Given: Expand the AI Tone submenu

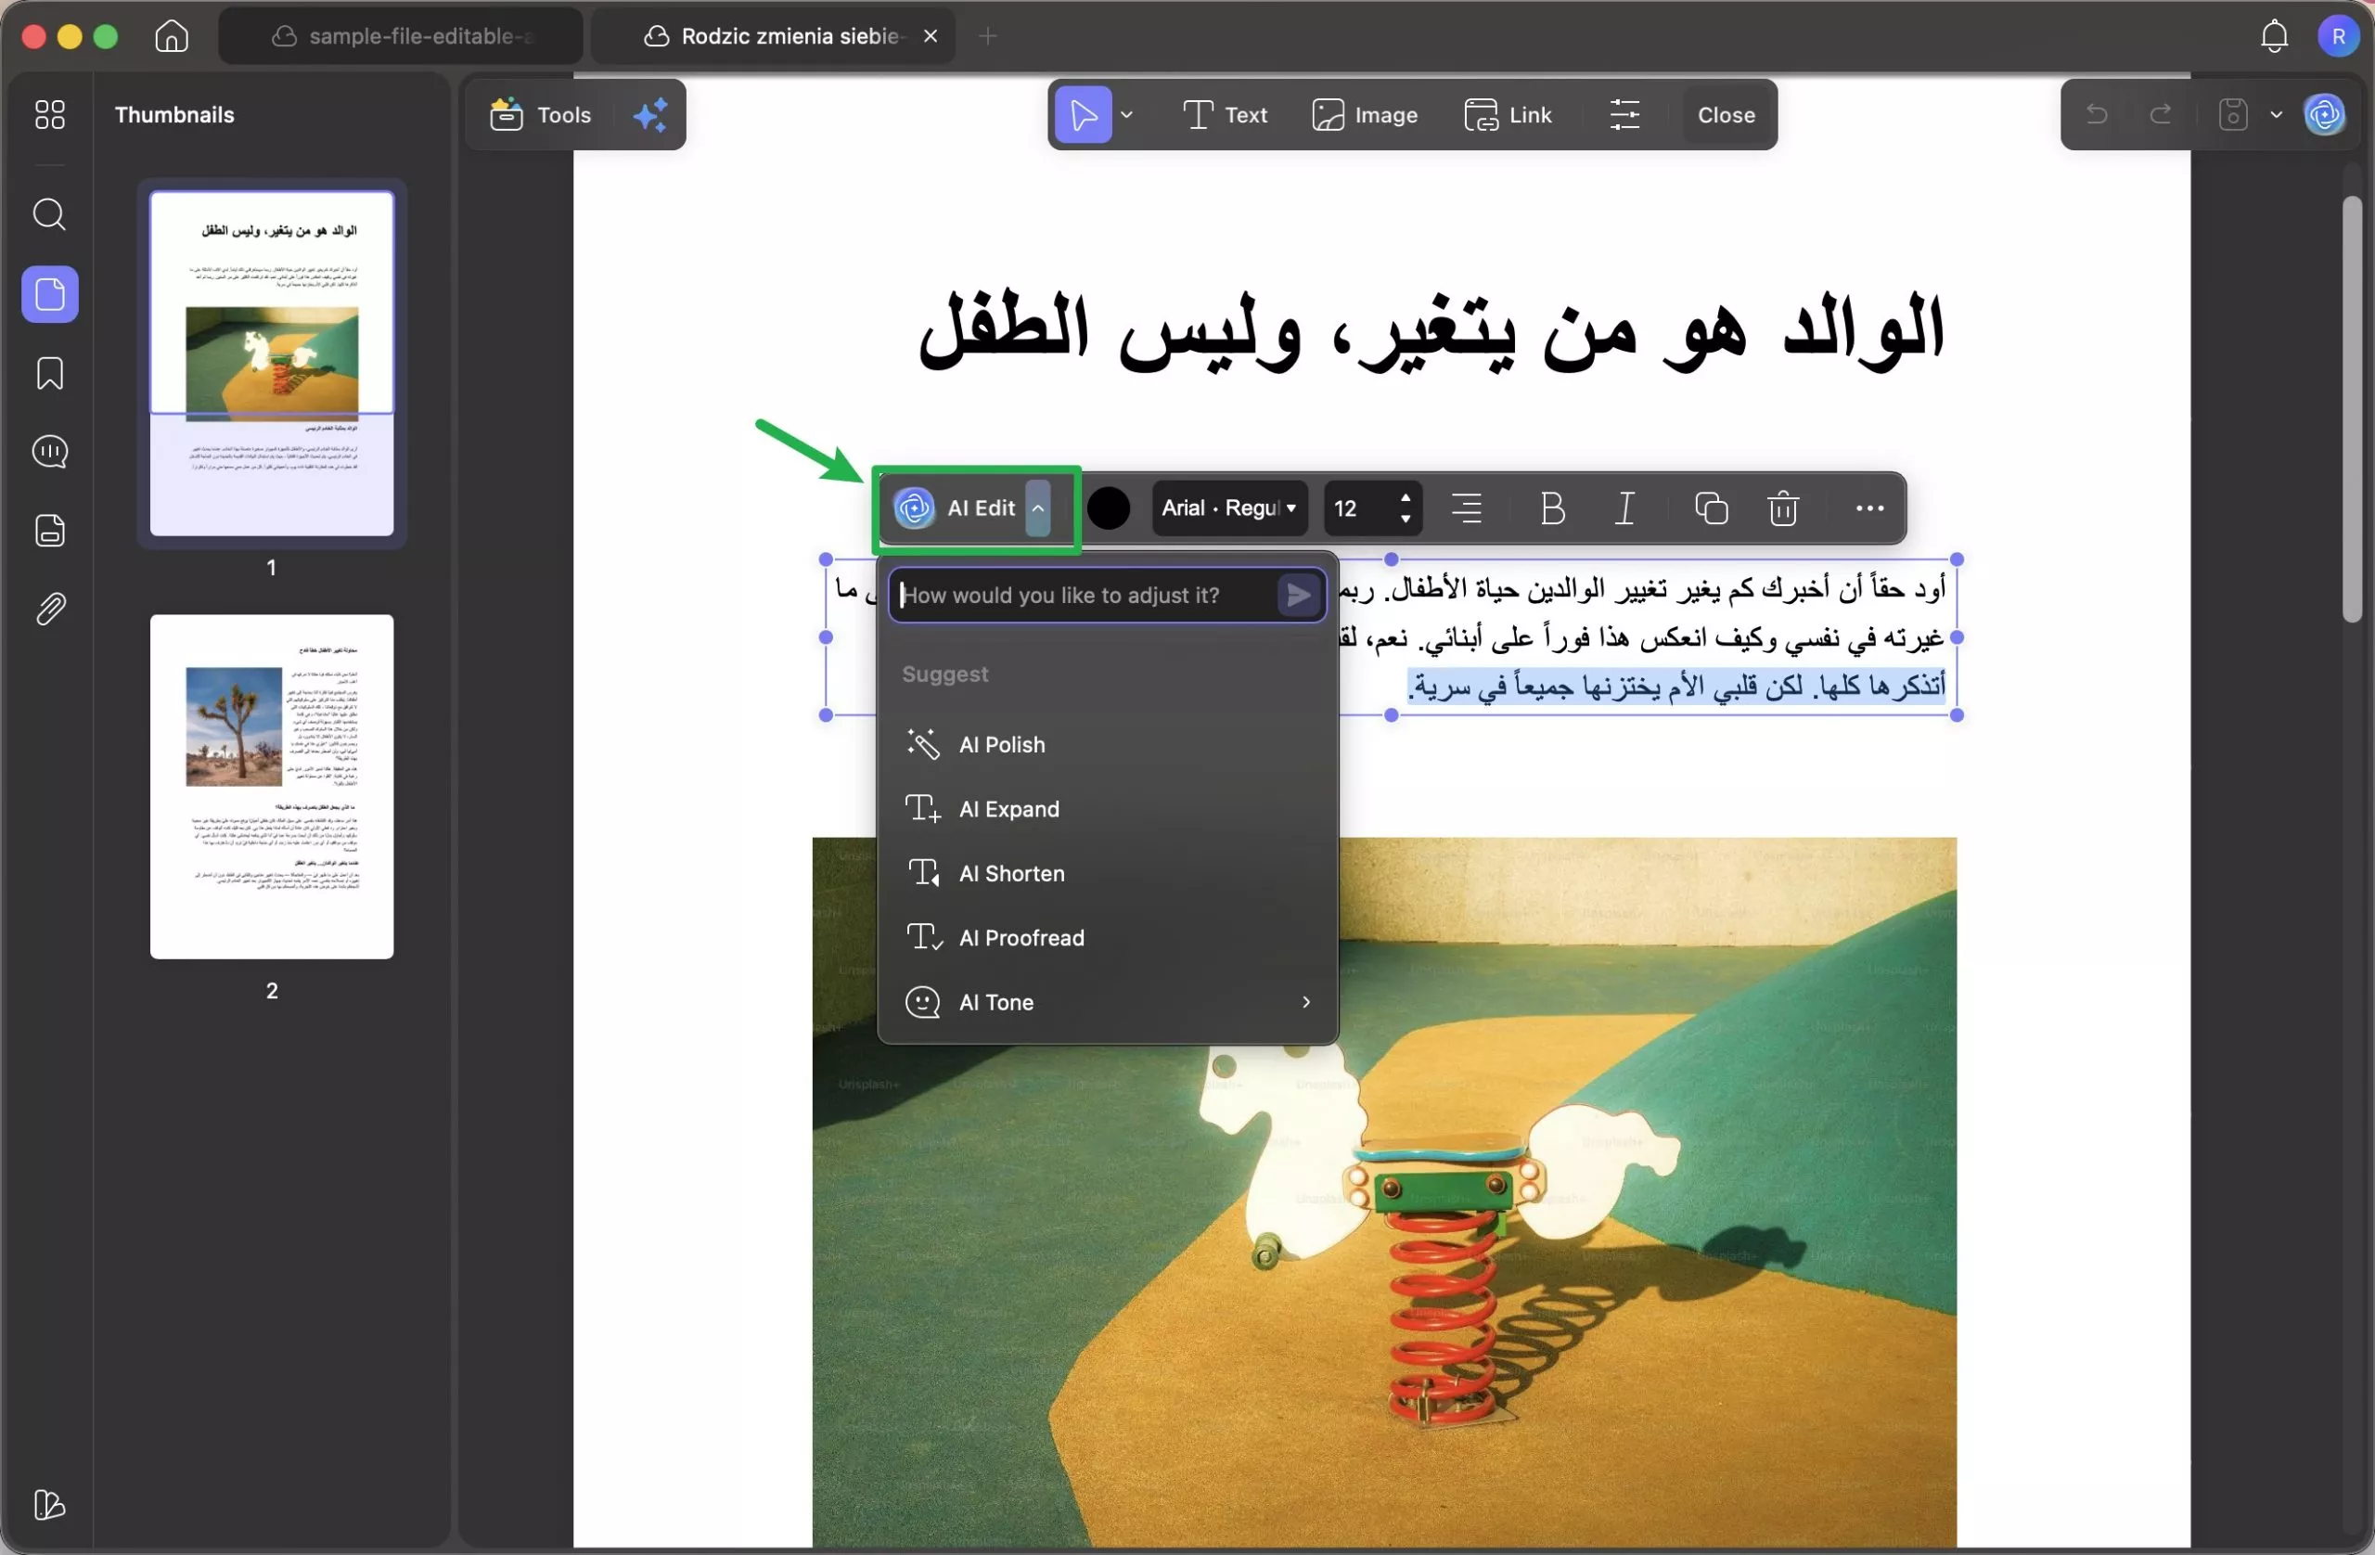Looking at the screenshot, I should coord(1305,1002).
